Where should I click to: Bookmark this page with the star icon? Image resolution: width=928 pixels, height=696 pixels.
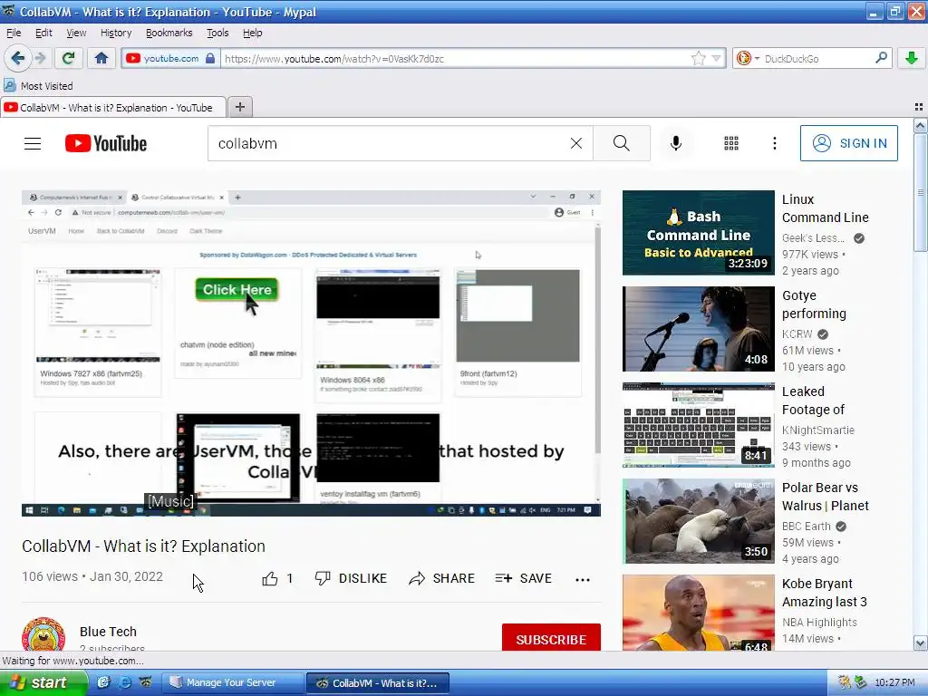click(x=699, y=58)
